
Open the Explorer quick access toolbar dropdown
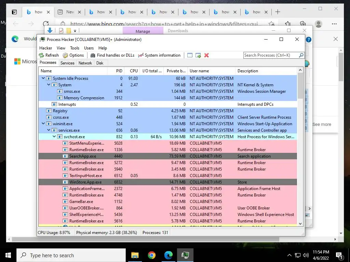pyautogui.click(x=75, y=31)
